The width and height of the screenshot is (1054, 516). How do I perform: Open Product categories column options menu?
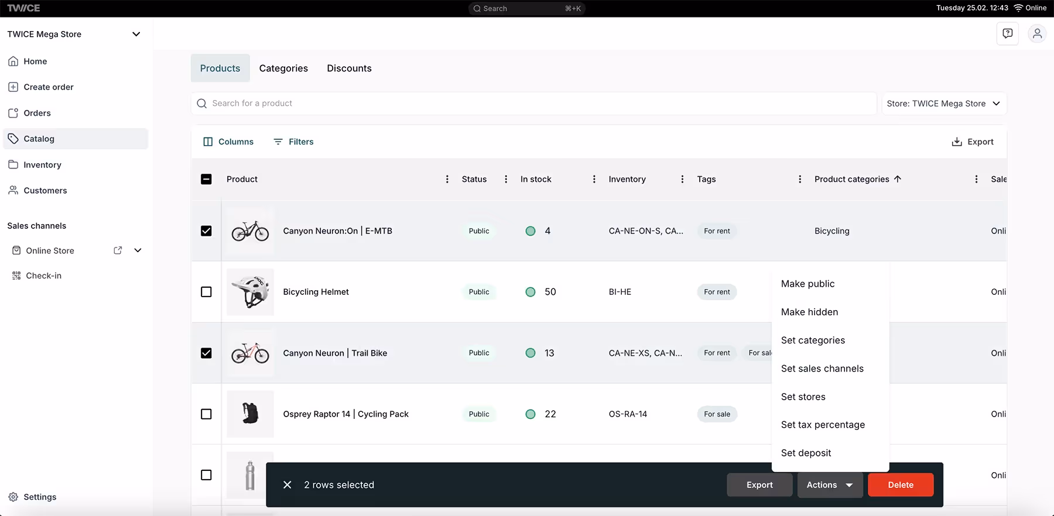click(976, 179)
